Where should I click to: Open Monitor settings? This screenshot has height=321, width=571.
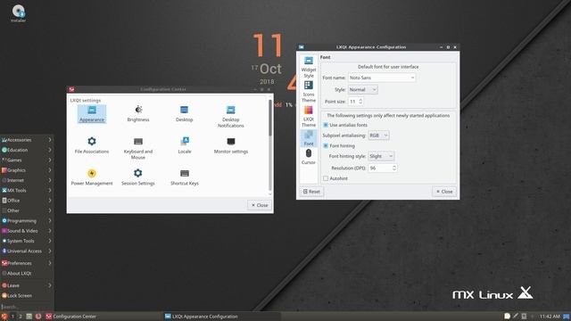[x=231, y=145]
